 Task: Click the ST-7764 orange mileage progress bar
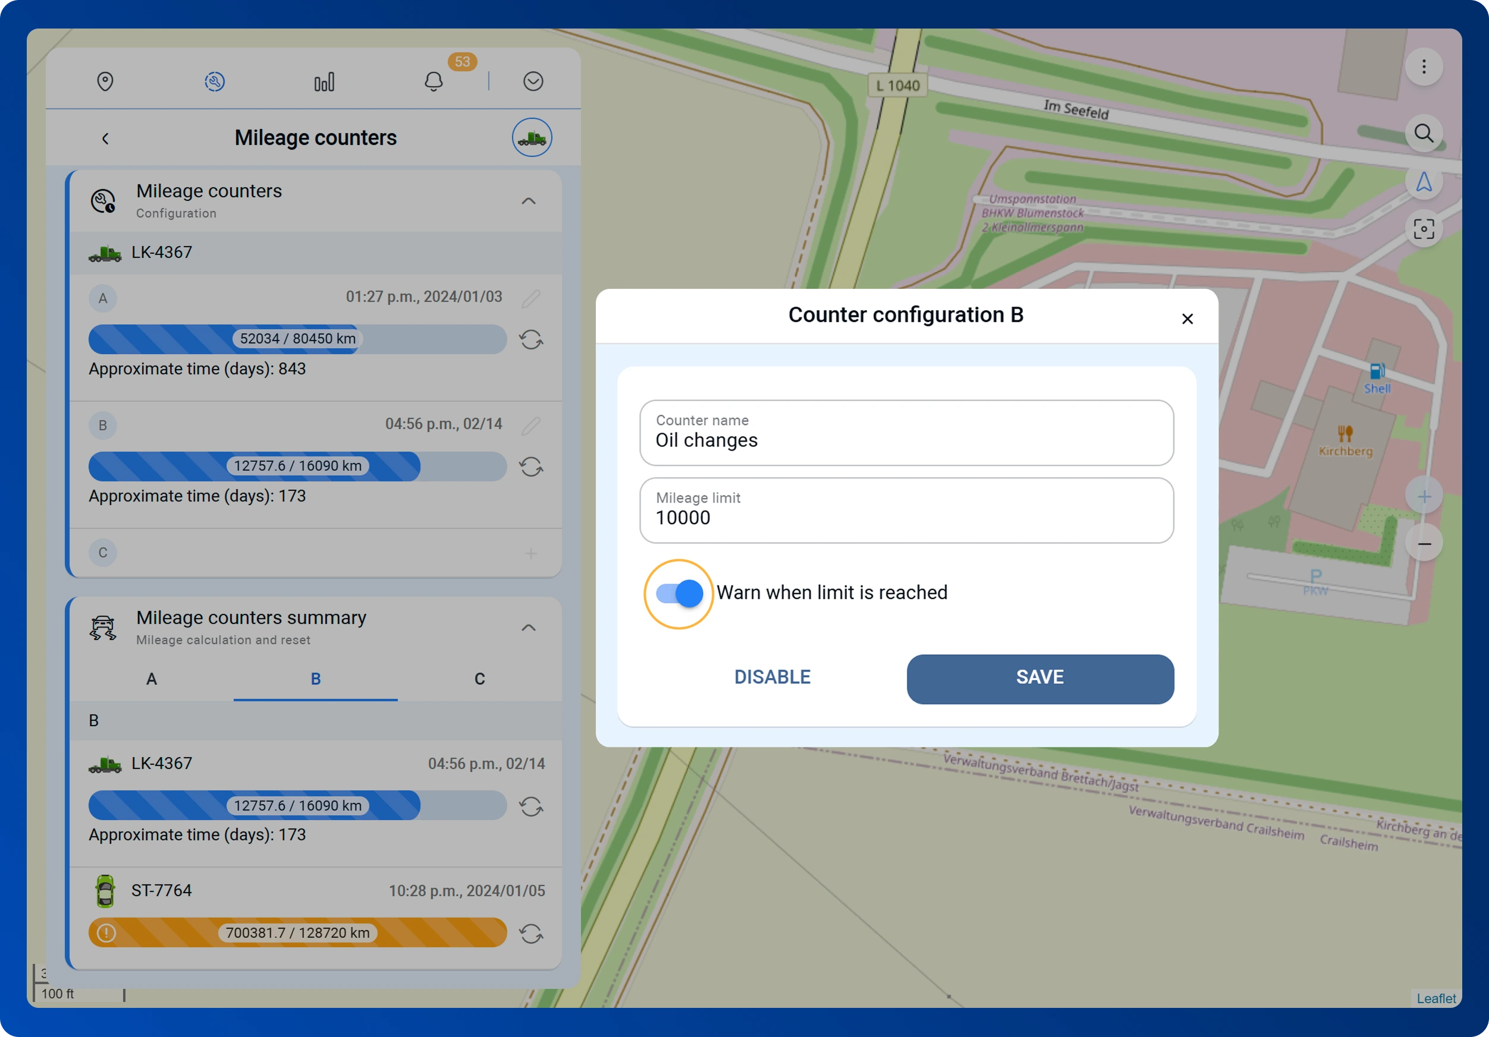[298, 932]
